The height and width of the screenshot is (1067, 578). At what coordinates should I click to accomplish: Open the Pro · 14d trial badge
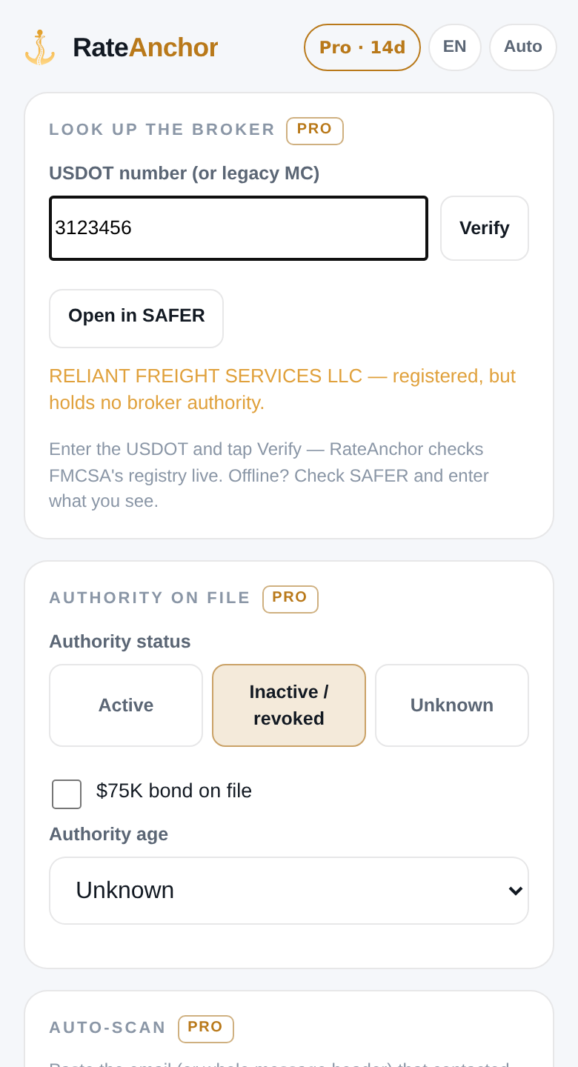coord(362,47)
